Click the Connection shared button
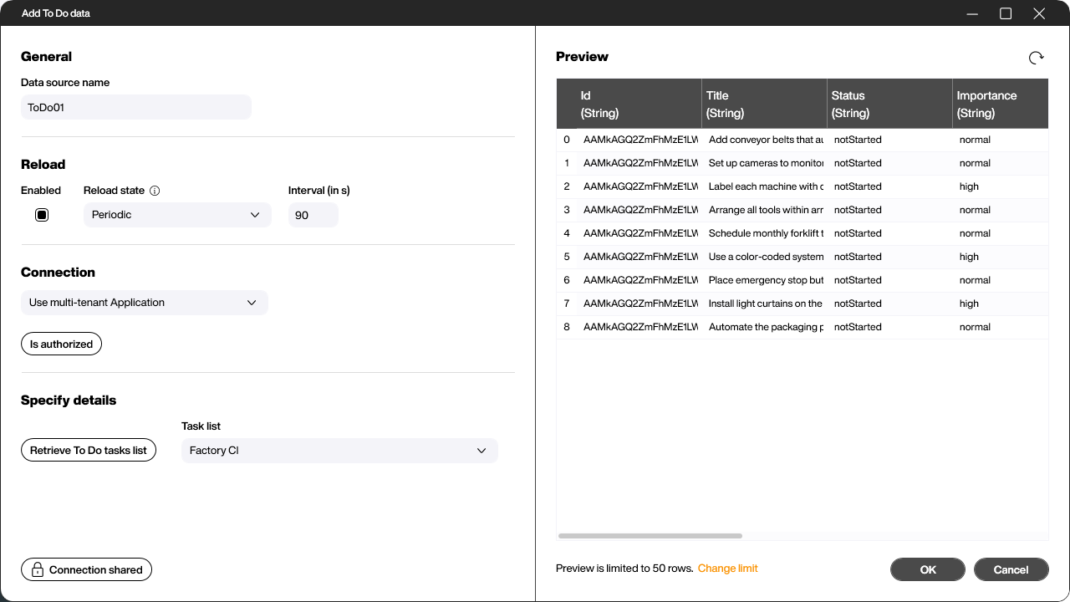Viewport: 1070px width, 602px height. tap(87, 570)
